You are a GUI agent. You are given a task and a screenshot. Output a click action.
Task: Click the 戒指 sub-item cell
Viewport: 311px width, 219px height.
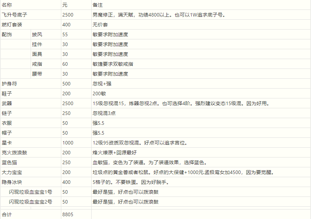pyautogui.click(x=37, y=64)
